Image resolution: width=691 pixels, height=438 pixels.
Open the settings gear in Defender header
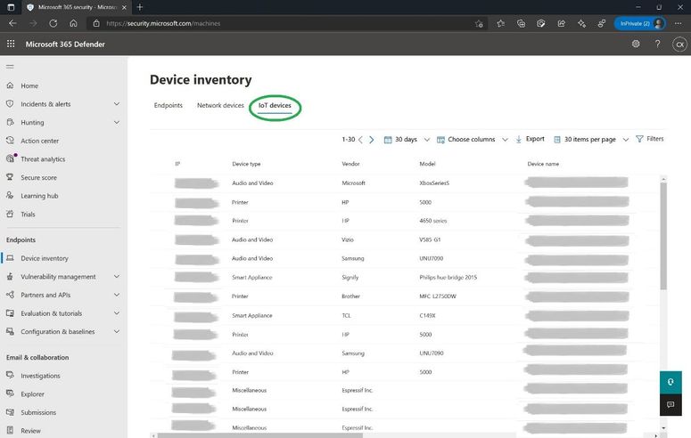[x=636, y=44]
